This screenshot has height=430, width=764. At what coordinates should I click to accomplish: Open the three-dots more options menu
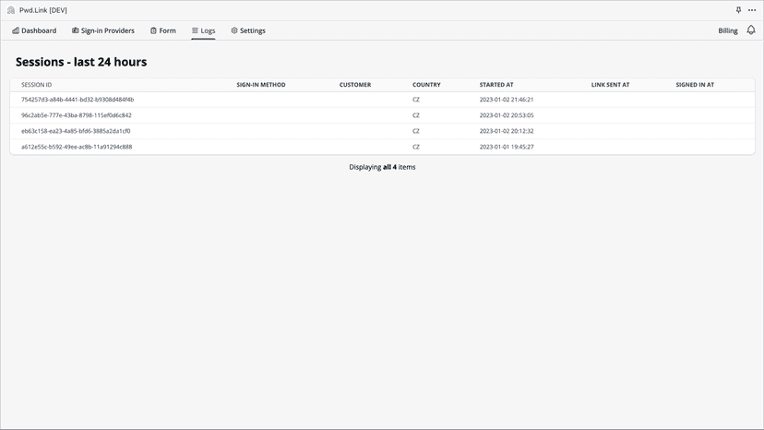752,10
